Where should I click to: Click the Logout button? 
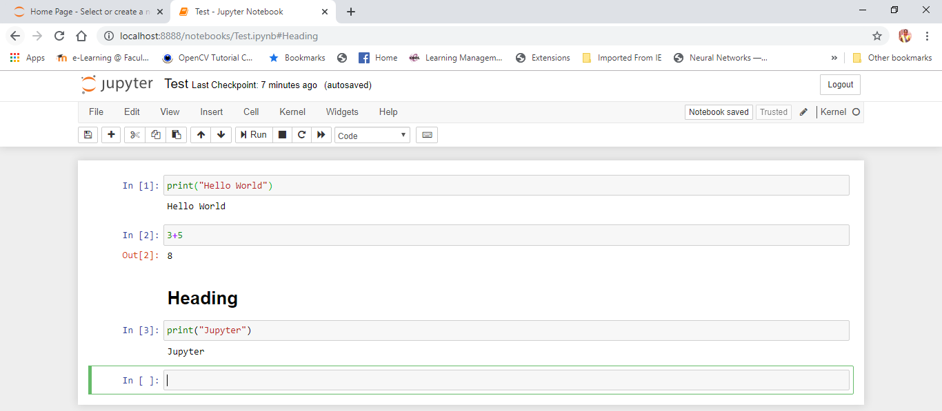pos(840,84)
